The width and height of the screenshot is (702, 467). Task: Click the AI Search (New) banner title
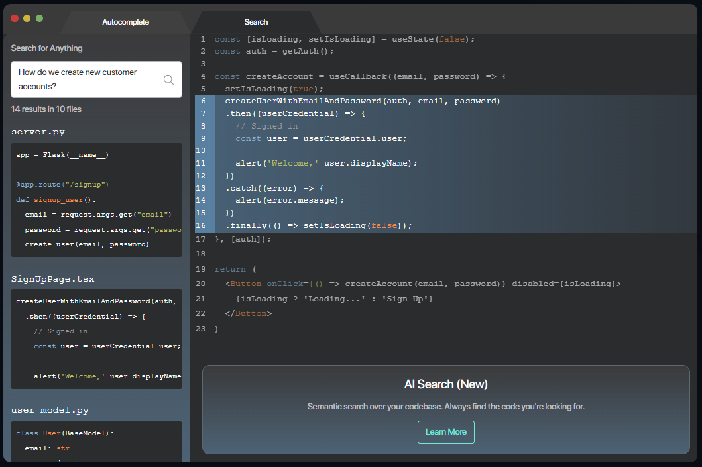pyautogui.click(x=445, y=384)
